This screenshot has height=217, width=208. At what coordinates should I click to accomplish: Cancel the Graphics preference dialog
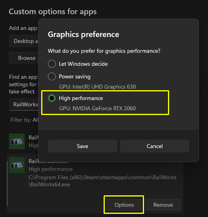coord(155,146)
